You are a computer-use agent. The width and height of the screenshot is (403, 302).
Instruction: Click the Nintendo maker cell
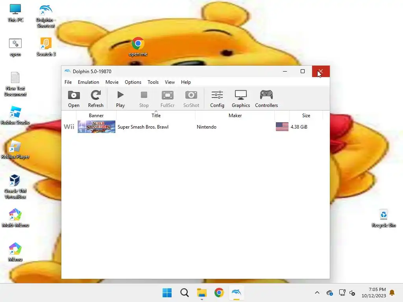(x=206, y=127)
